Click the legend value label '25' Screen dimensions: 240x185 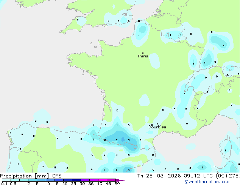73,183
